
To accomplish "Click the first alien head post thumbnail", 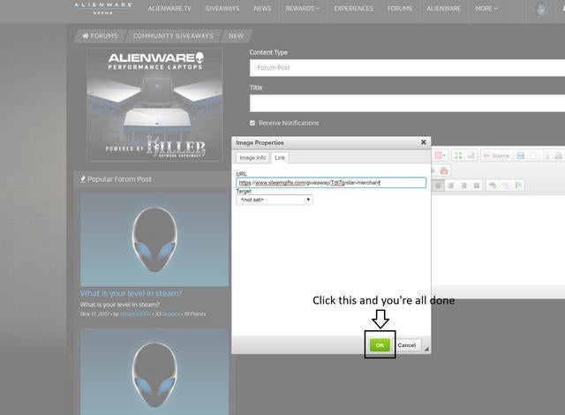I will coord(154,239).
